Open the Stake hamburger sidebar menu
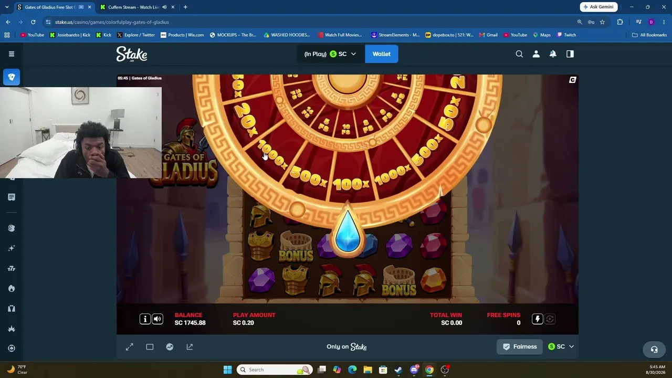This screenshot has height=378, width=672. (11, 54)
